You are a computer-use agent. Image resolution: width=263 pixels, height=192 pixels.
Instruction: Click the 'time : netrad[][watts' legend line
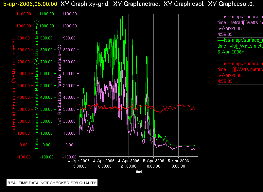coord(240,22)
